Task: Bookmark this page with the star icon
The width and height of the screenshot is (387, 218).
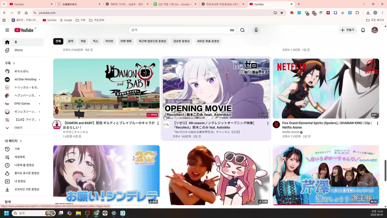Action: point(282,13)
